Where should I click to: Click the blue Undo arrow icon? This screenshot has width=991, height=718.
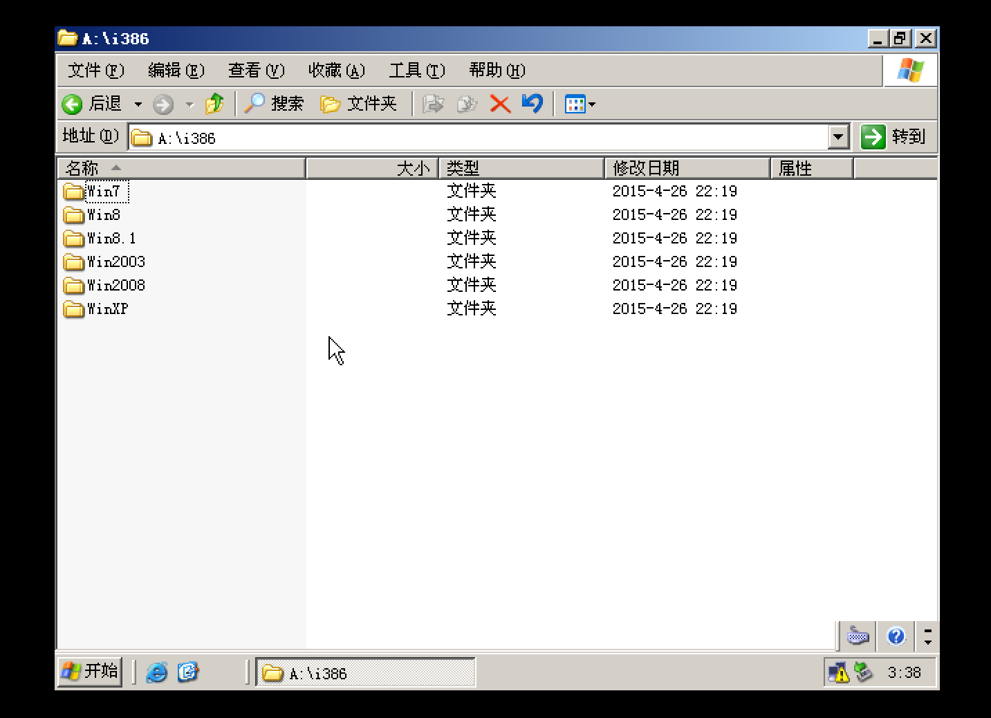coord(532,104)
